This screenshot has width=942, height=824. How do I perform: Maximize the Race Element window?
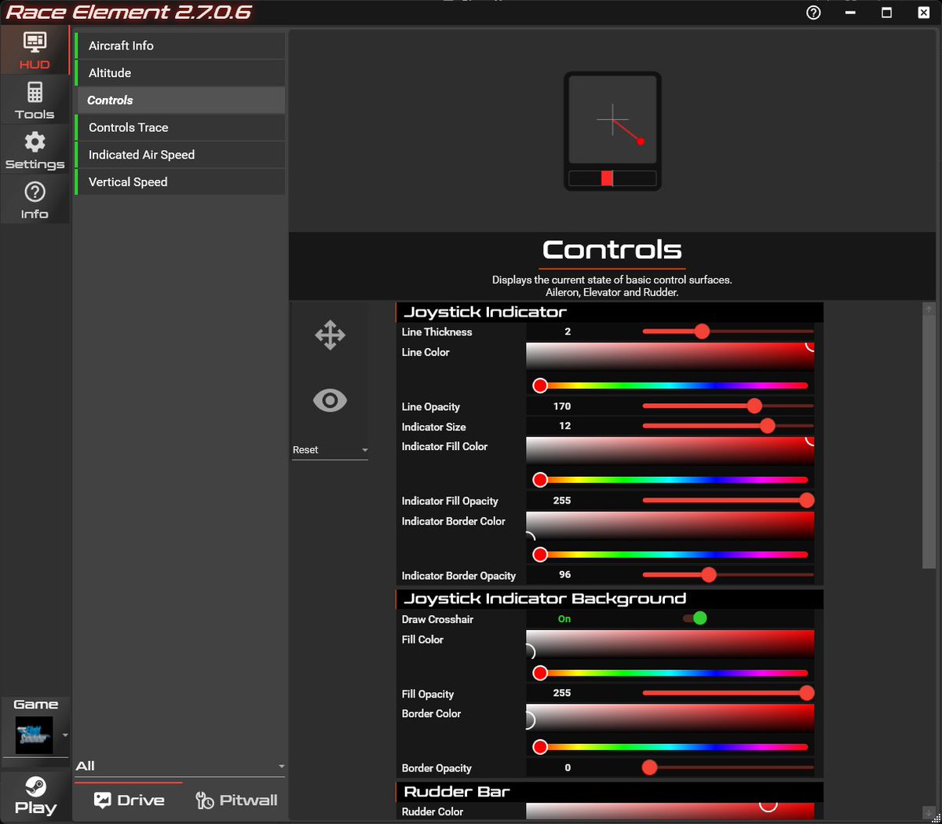[x=886, y=13]
